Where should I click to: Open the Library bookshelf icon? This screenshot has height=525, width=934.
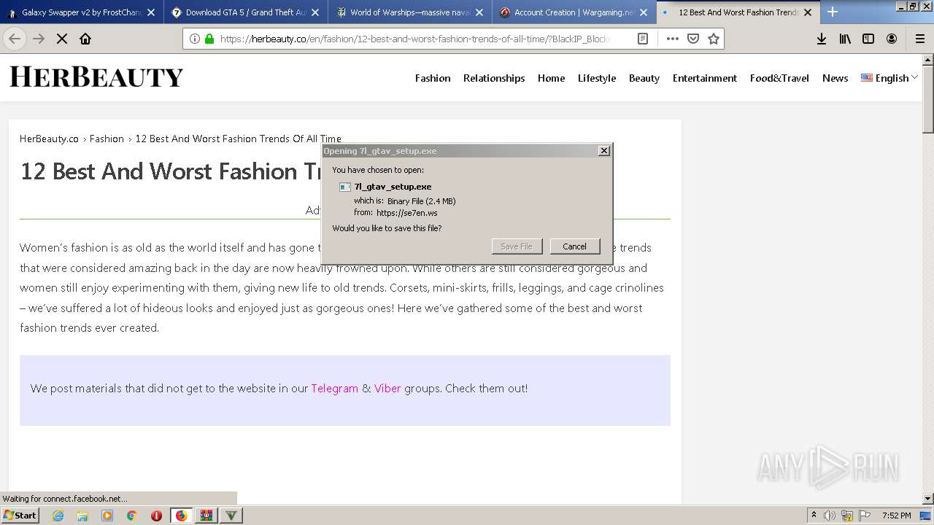coord(845,39)
